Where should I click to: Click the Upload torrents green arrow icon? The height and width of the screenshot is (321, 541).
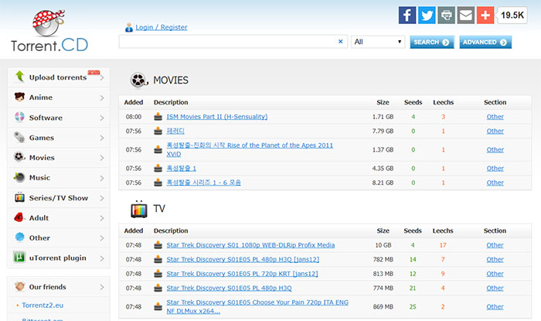[19, 77]
